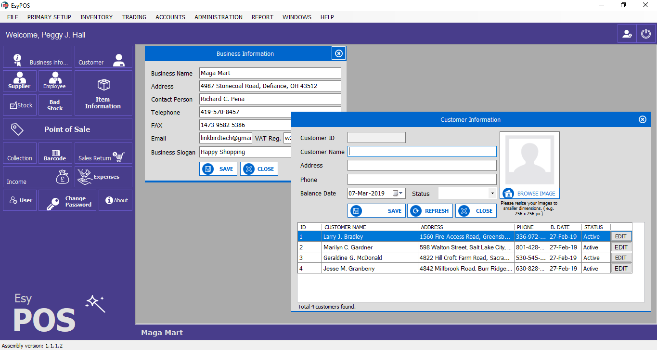Screen dimensions: 657x350
Task: Open the Supplier panel
Action: [19, 81]
